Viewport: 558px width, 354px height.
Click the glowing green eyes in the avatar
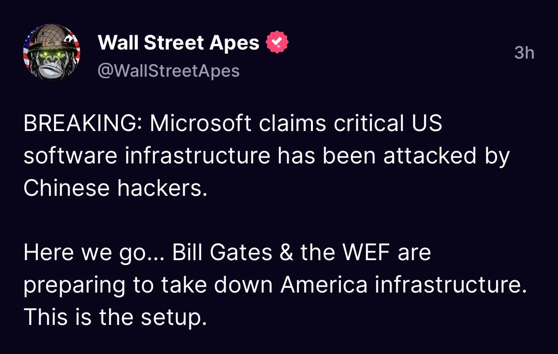[52, 54]
